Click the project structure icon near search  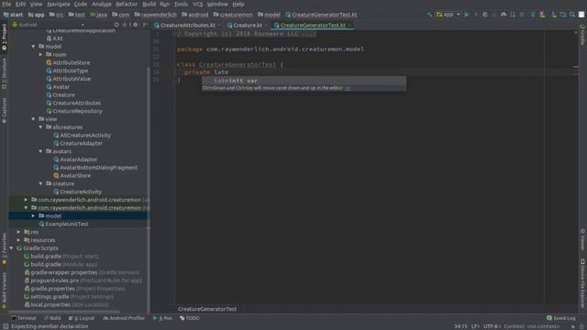[563, 15]
